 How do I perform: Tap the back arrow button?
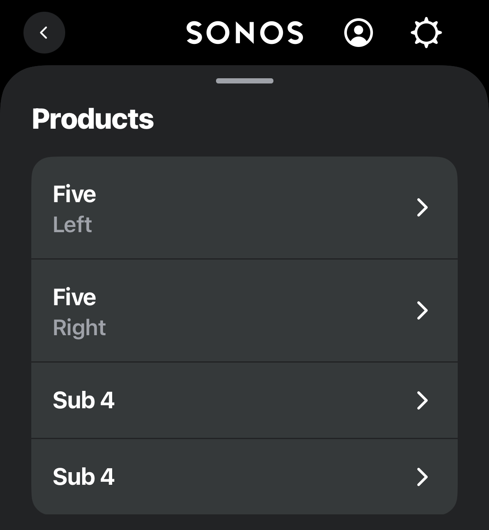click(44, 33)
